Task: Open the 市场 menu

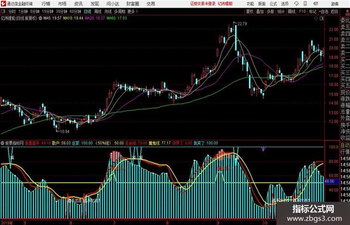Action: click(62, 4)
